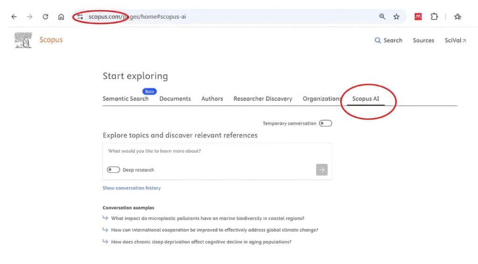
Task: Click arrow icon beside international cooperation example
Action: pyautogui.click(x=105, y=229)
